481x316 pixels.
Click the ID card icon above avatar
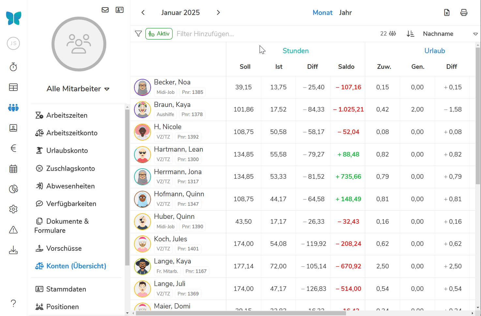(120, 10)
